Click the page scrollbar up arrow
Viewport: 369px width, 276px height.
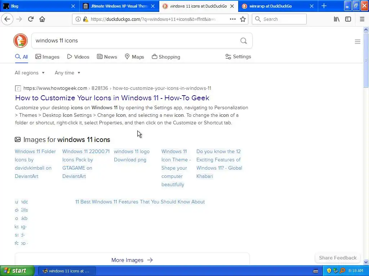pyautogui.click(x=366, y=29)
